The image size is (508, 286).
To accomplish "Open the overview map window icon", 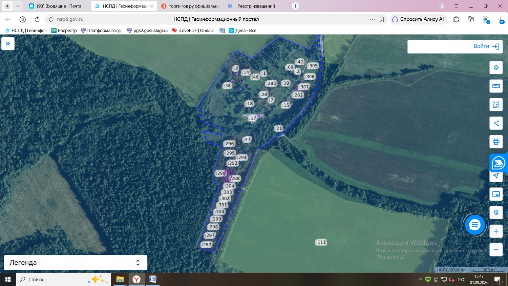I will tap(496, 194).
